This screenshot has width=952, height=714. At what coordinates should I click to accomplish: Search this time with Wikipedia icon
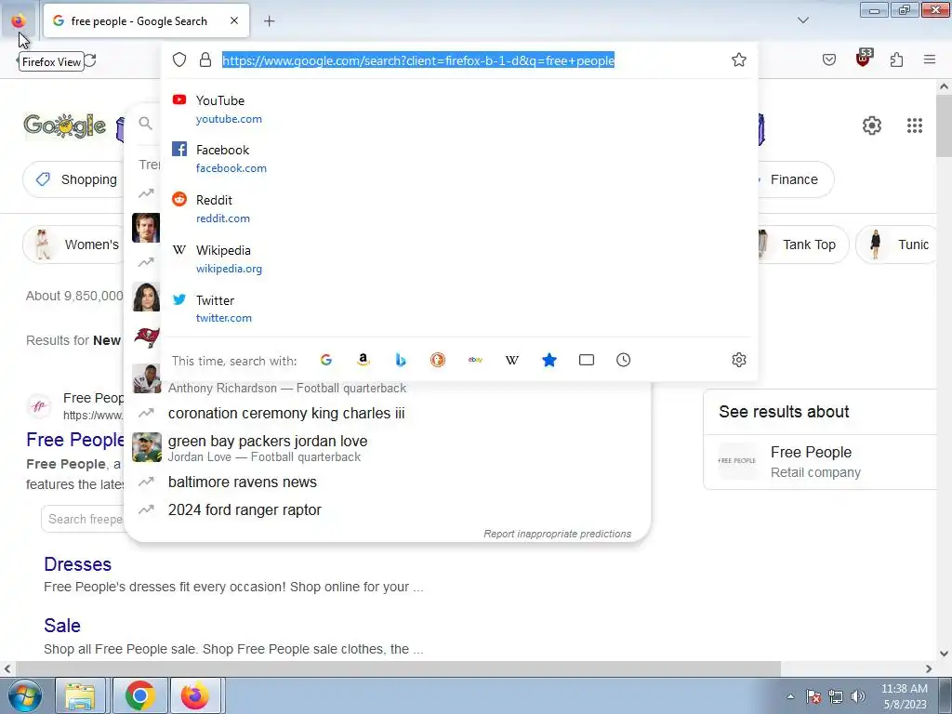[x=512, y=360]
